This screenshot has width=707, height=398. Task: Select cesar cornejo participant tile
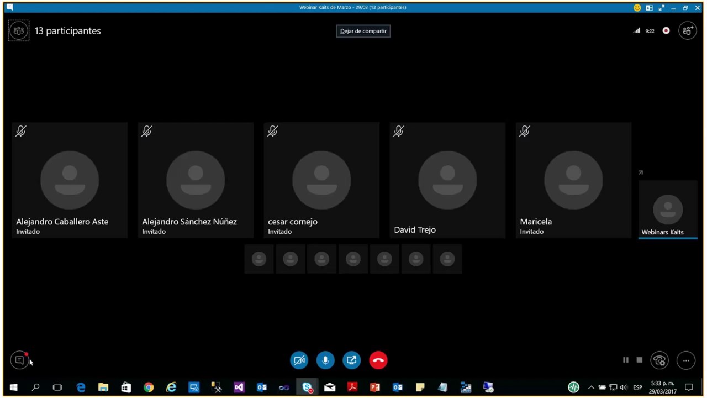point(321,180)
